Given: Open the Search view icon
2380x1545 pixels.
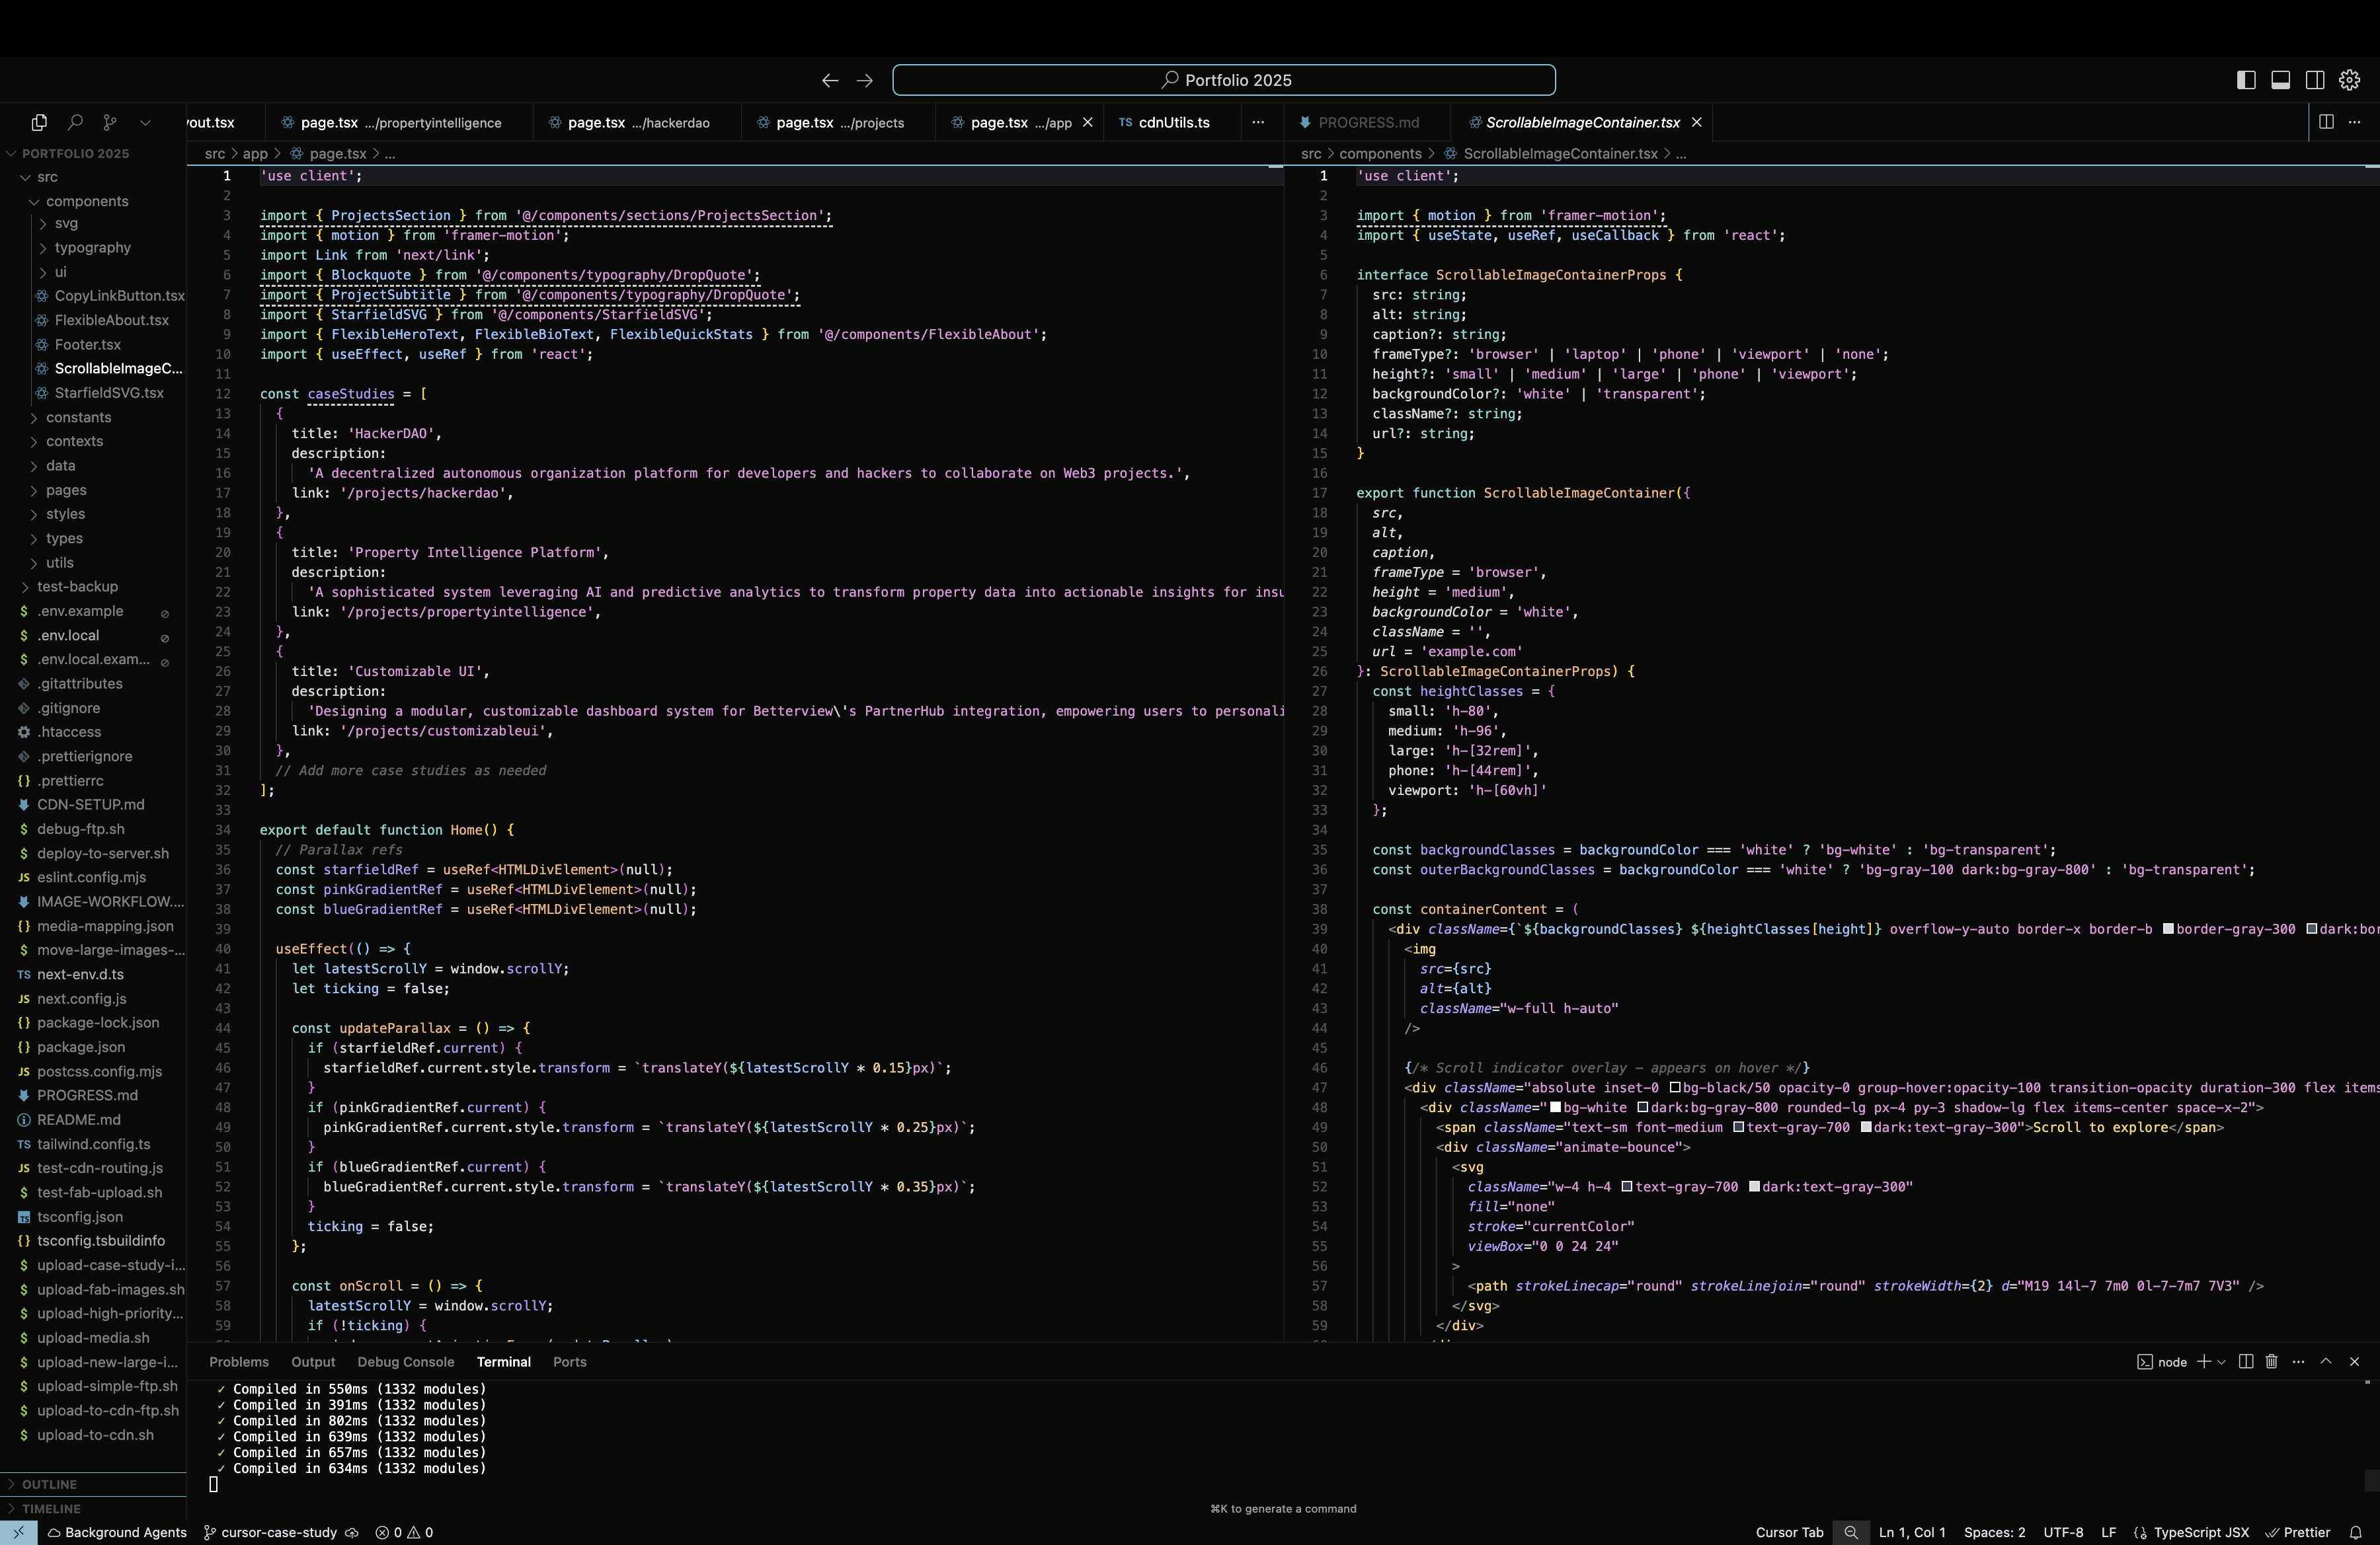Looking at the screenshot, I should pyautogui.click(x=75, y=122).
